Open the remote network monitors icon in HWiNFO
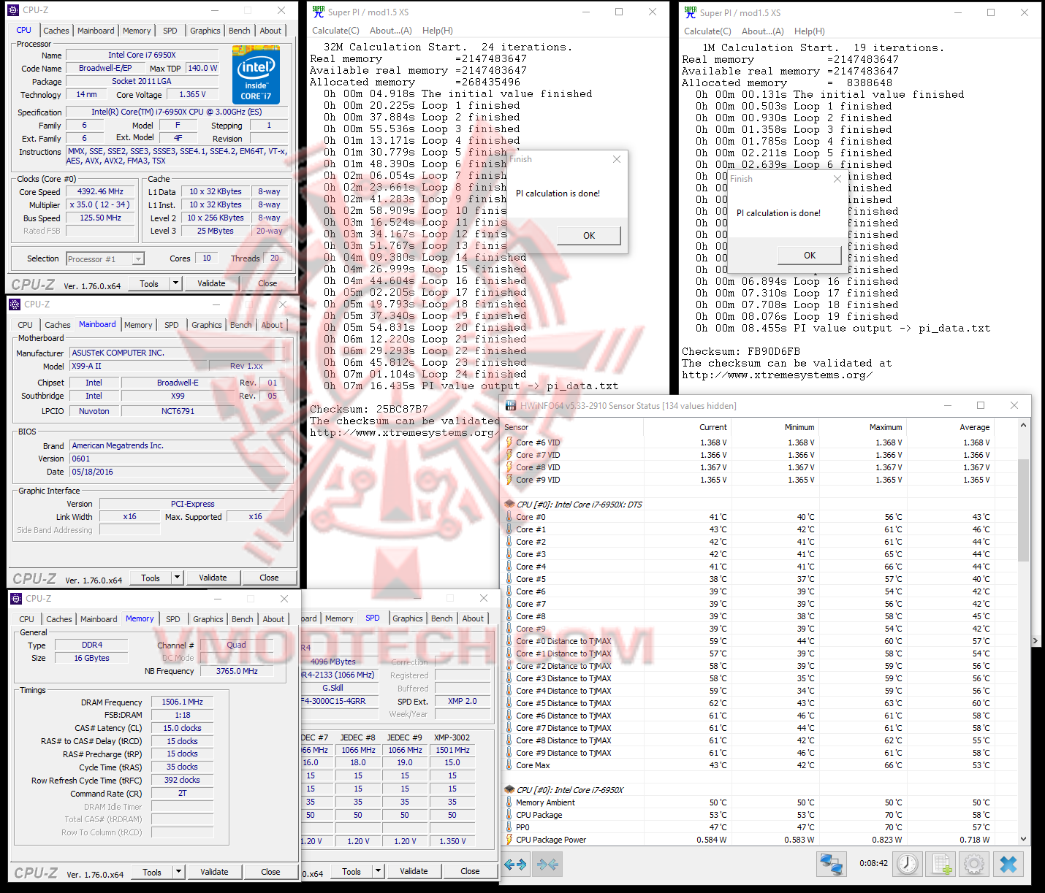This screenshot has width=1045, height=893. [832, 865]
